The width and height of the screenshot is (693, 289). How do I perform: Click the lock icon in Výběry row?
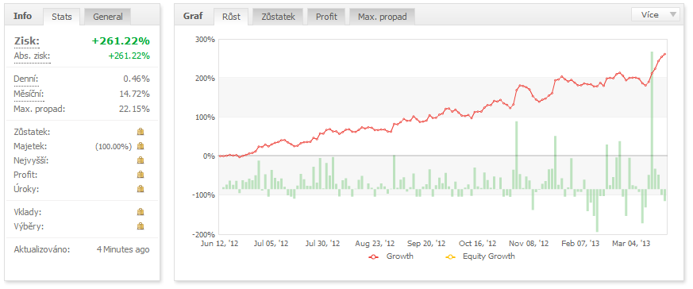[x=141, y=226]
